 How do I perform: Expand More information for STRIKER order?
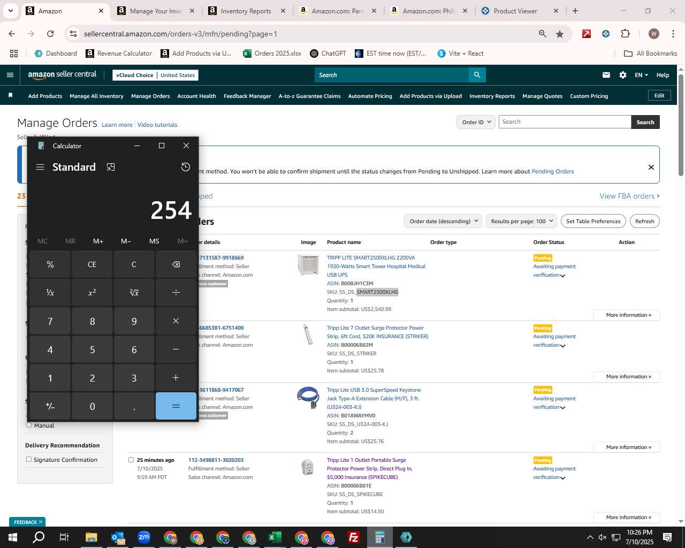tap(627, 376)
